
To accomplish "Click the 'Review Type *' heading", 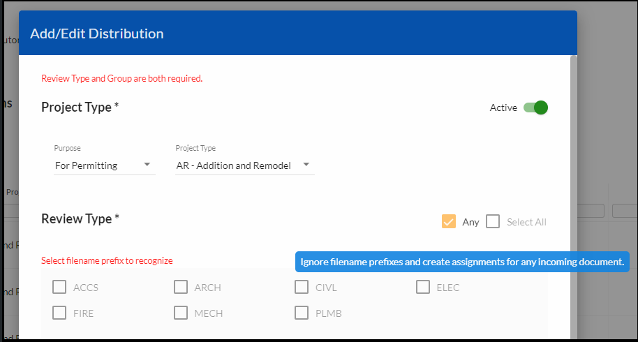I will tap(80, 218).
